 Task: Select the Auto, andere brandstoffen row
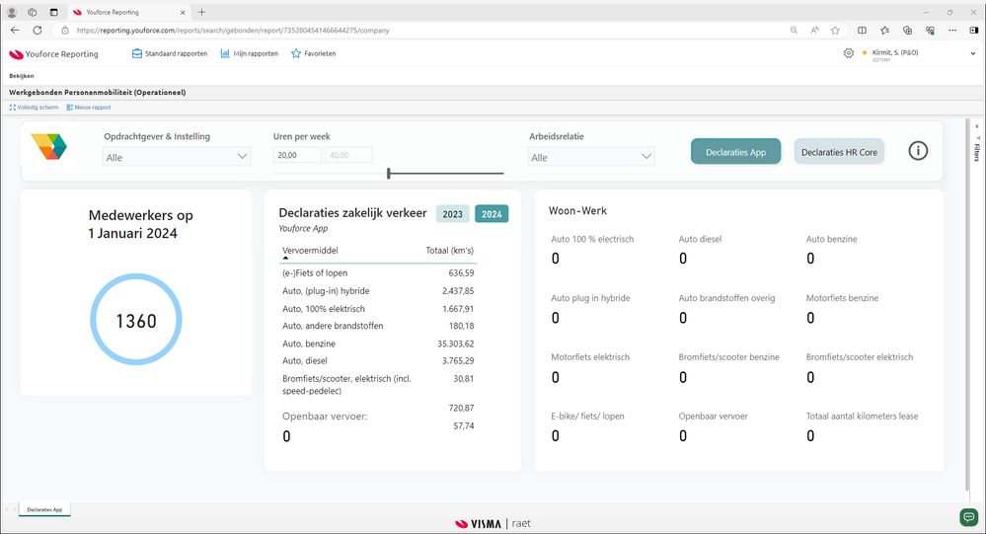pyautogui.click(x=378, y=326)
